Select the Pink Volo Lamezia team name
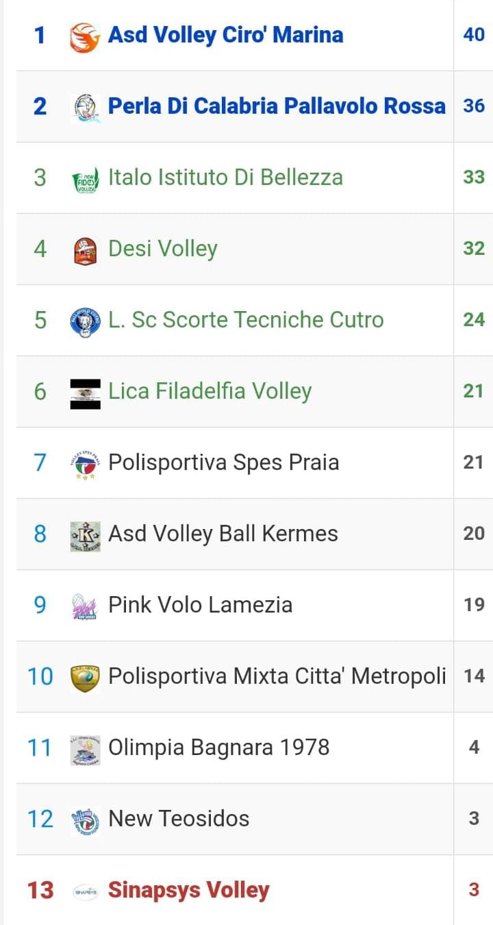 (200, 605)
